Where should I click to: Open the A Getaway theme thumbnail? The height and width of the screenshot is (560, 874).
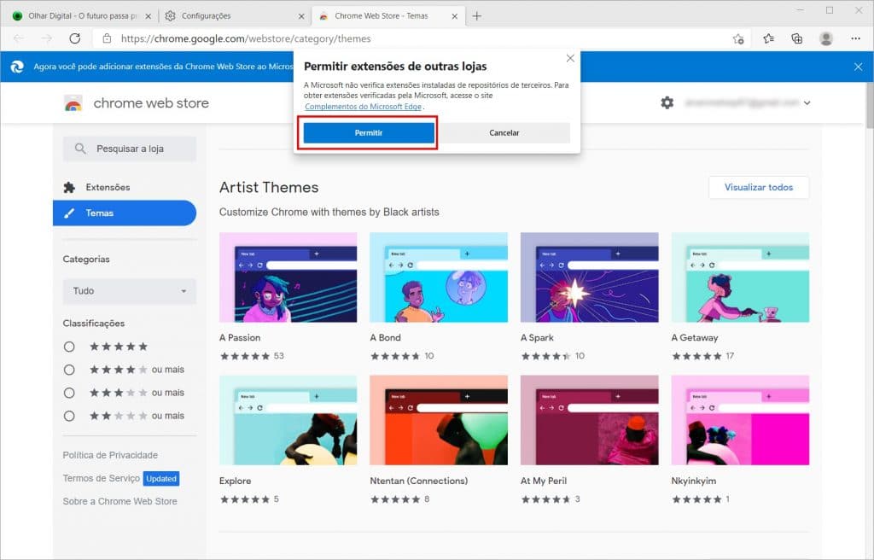pyautogui.click(x=740, y=277)
